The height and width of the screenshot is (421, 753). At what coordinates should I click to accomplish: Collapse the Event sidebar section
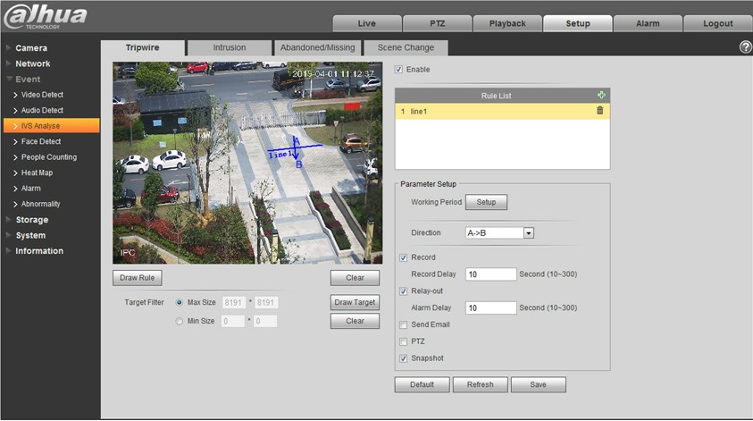point(27,80)
